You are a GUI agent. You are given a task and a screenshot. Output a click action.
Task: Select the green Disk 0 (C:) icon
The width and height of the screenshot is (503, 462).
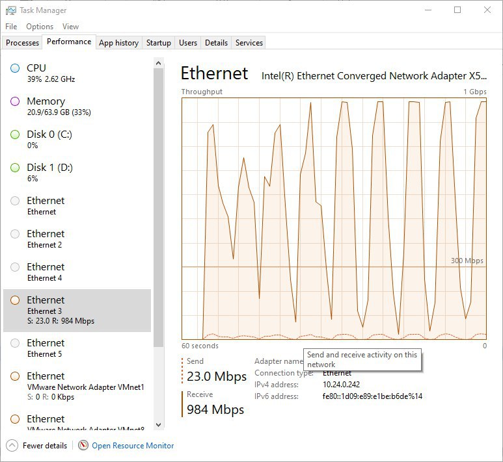[15, 135]
